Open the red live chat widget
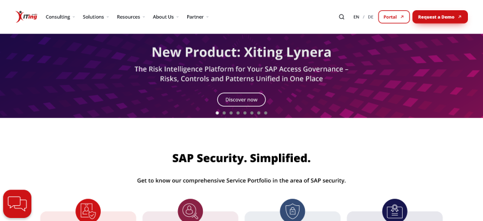 (x=18, y=204)
